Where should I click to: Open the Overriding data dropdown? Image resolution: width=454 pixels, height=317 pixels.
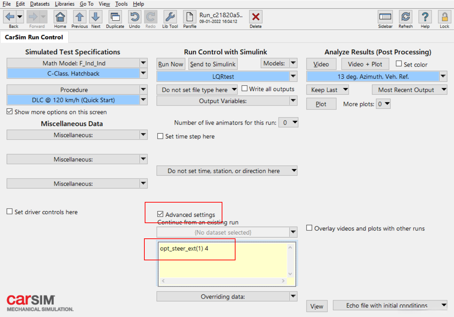(227, 296)
